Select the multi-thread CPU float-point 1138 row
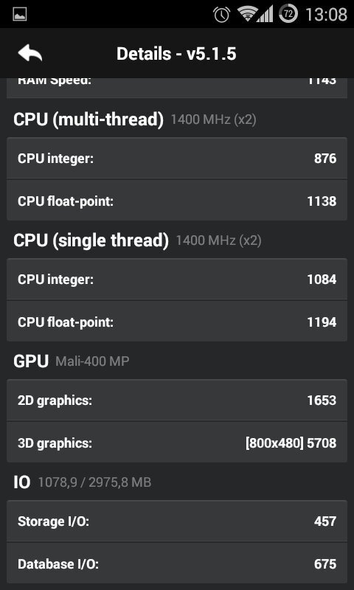 pyautogui.click(x=177, y=201)
